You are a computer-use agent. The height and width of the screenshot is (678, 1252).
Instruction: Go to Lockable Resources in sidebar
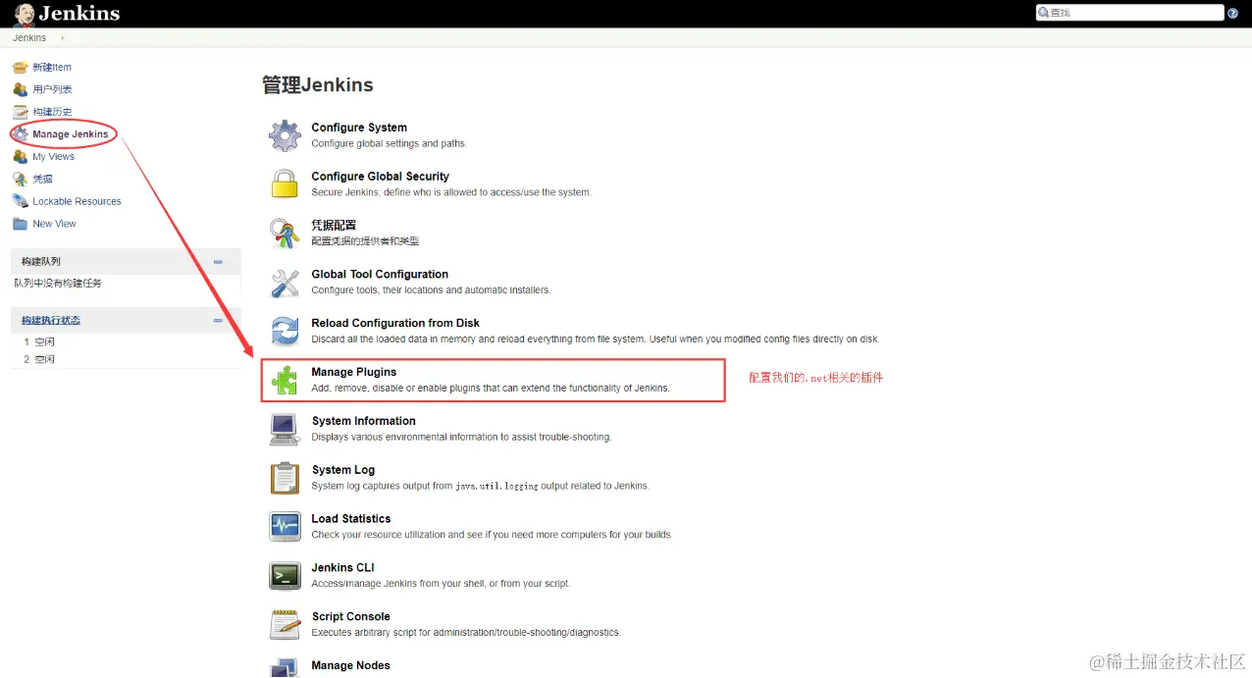tap(77, 201)
